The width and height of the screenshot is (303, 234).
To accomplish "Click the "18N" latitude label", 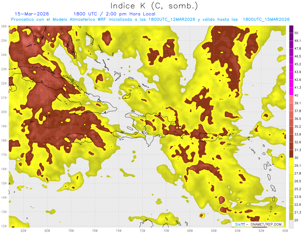I will [4, 140].
